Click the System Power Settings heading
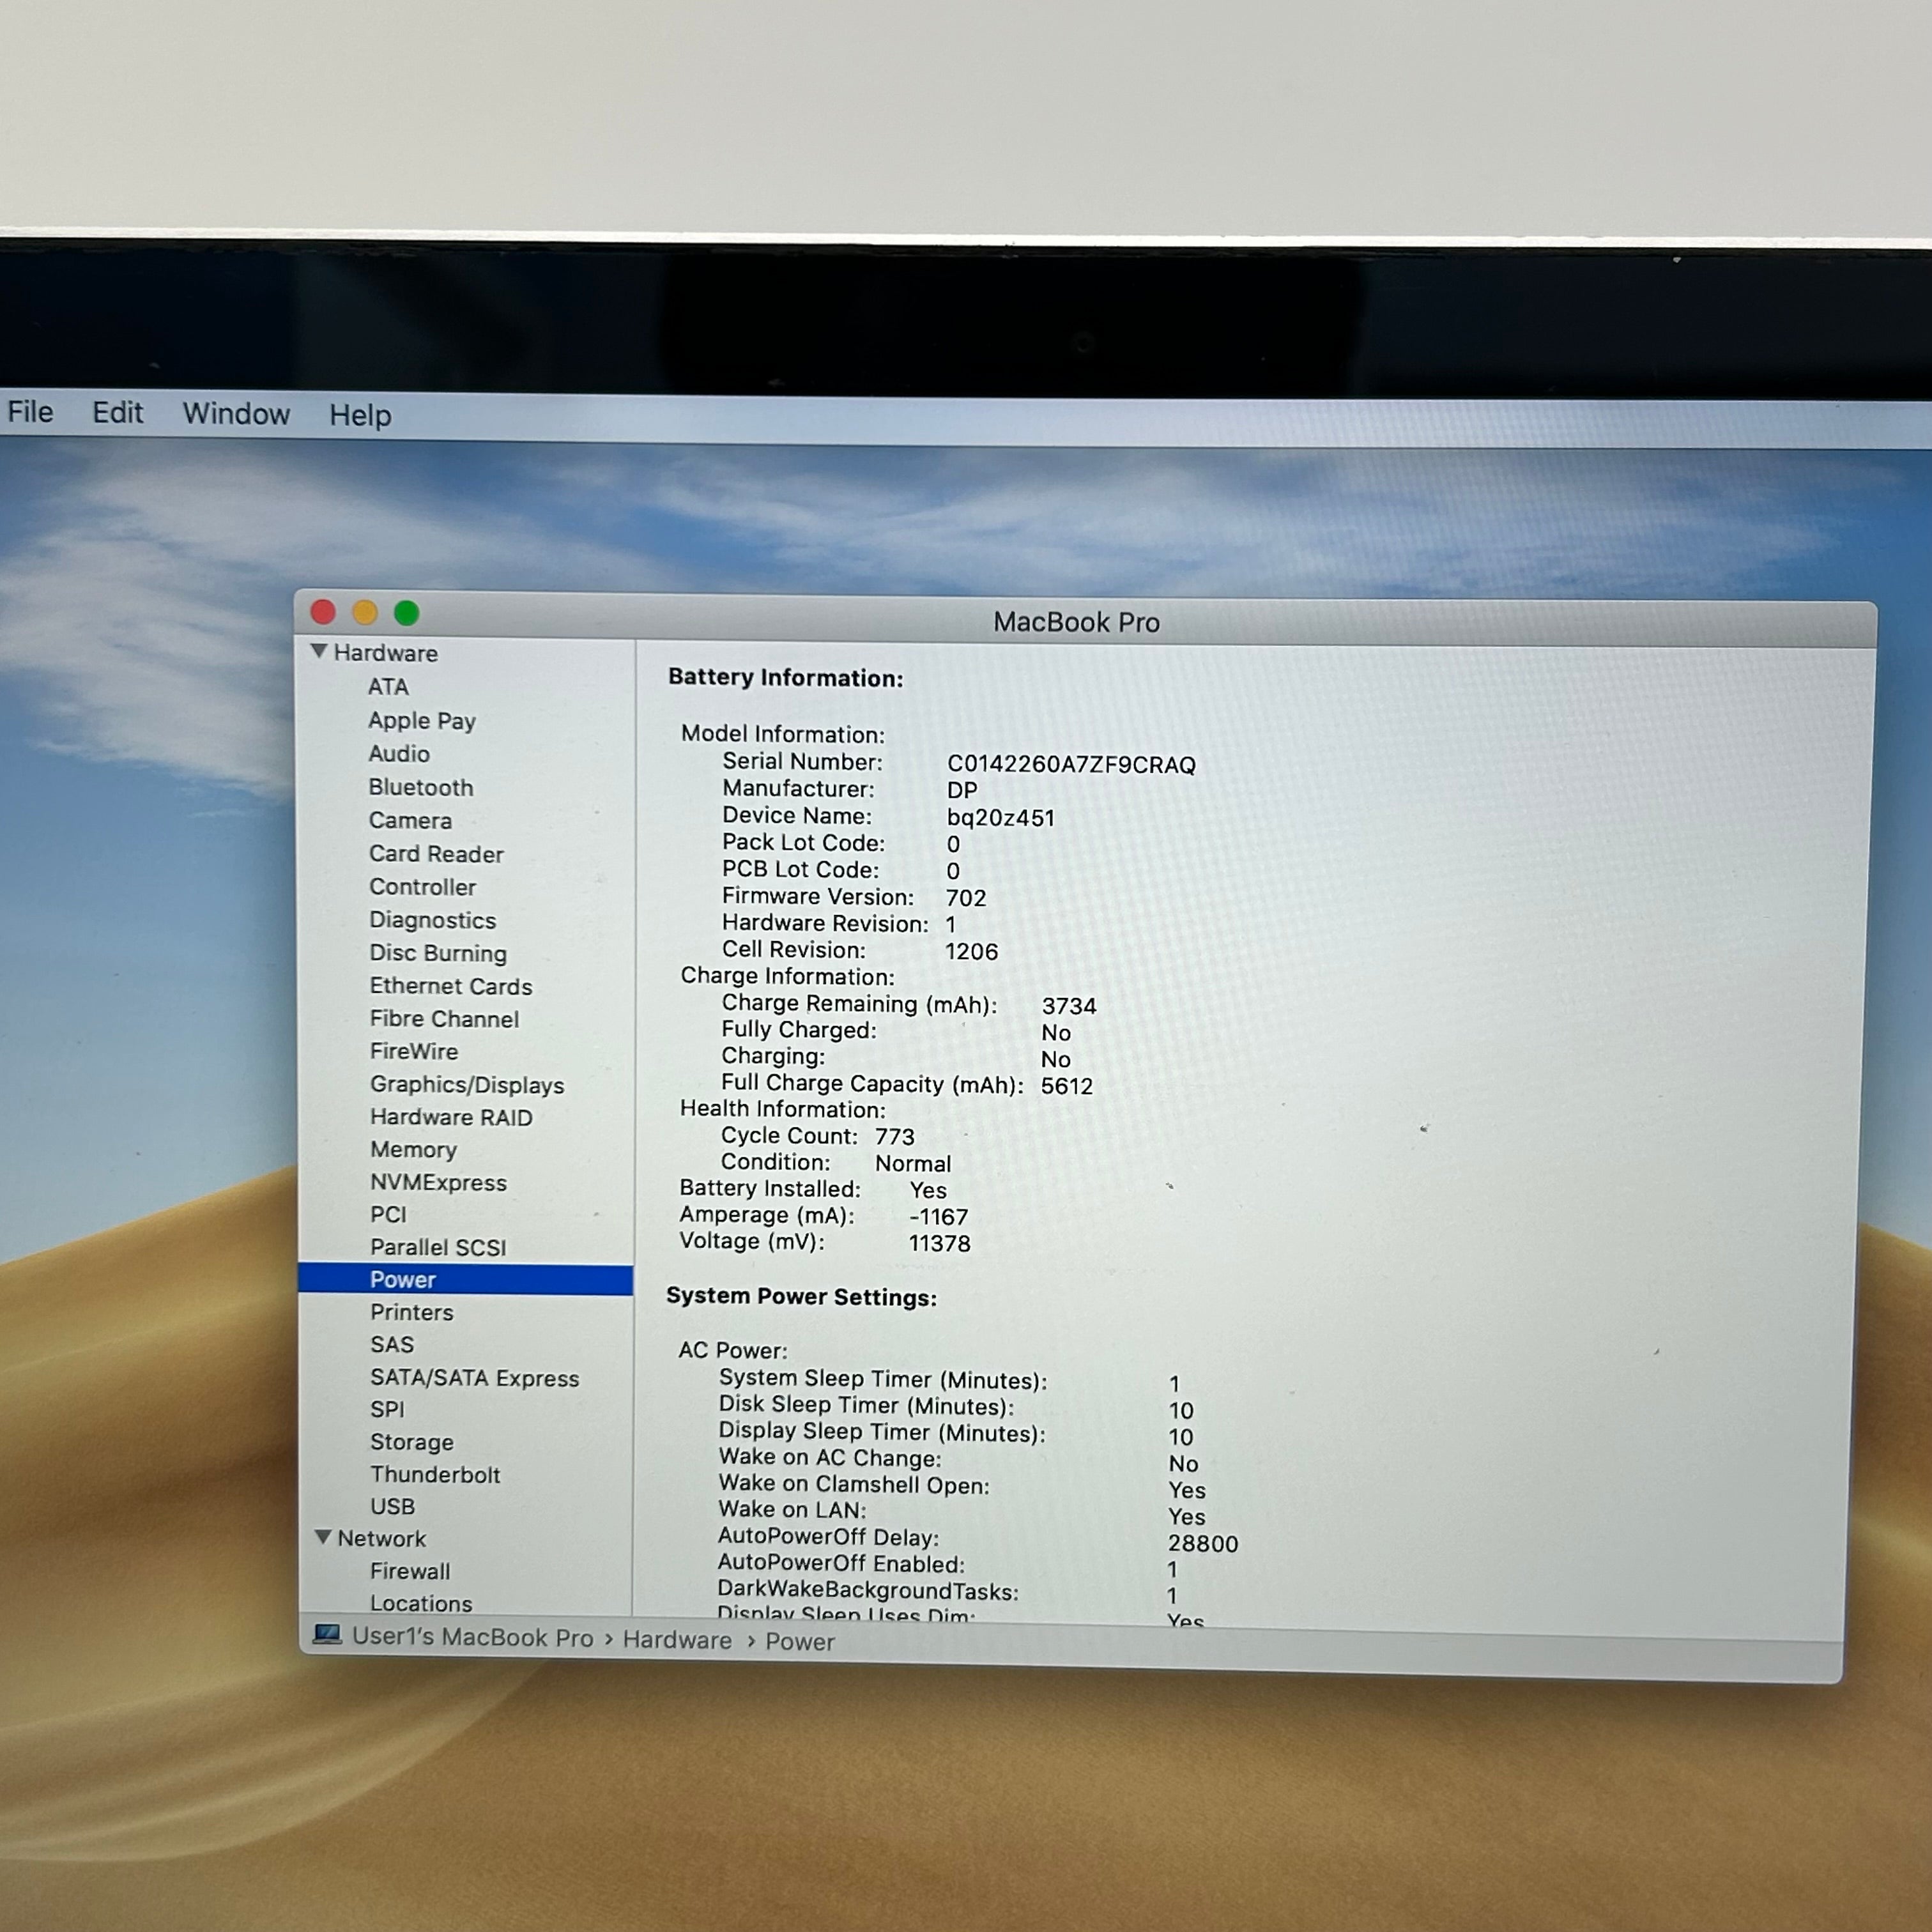This screenshot has width=1932, height=1932. (x=802, y=1297)
